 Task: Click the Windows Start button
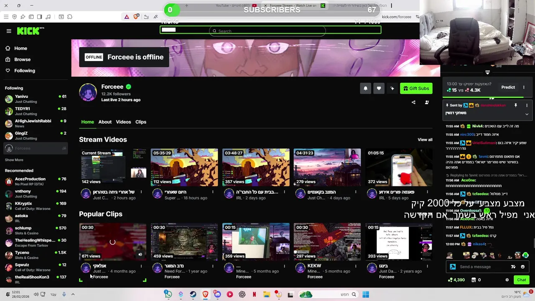coord(365,294)
